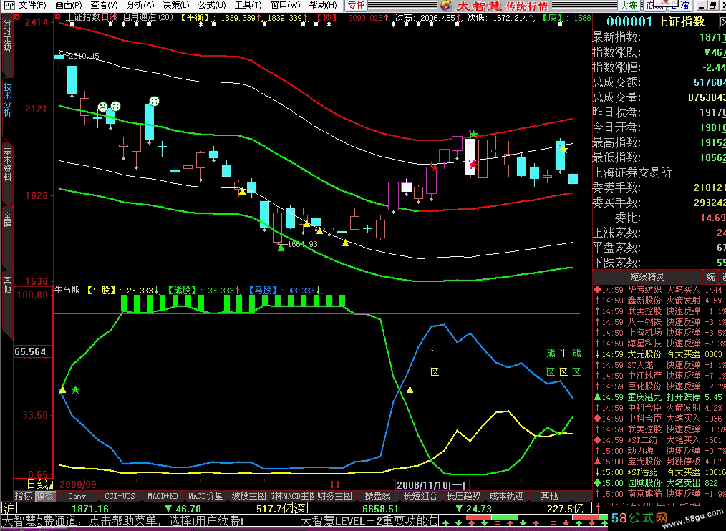Click the green star in the 牛马熊 panel

75,390
